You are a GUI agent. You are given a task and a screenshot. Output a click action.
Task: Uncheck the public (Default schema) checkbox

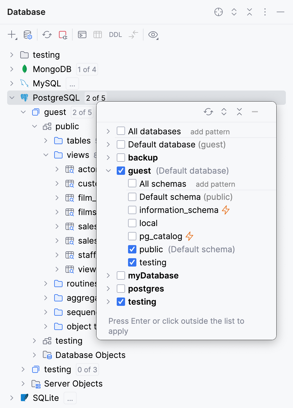pos(132,249)
